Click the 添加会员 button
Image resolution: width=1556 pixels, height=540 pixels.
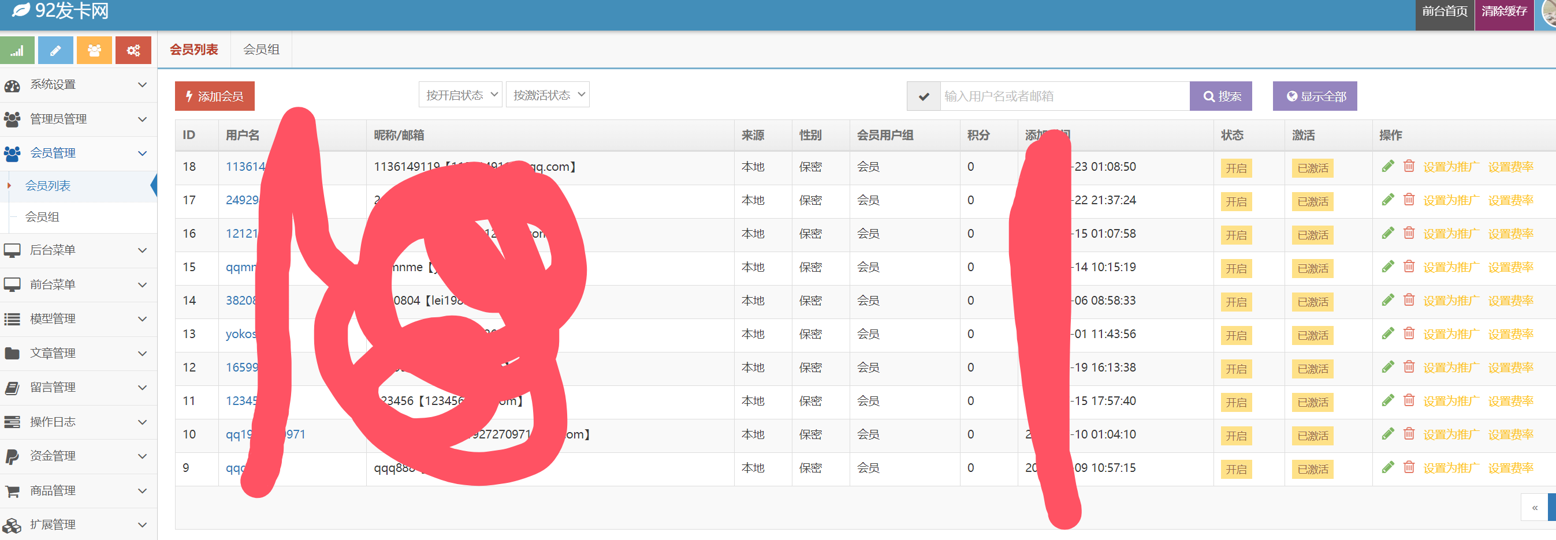tap(214, 96)
